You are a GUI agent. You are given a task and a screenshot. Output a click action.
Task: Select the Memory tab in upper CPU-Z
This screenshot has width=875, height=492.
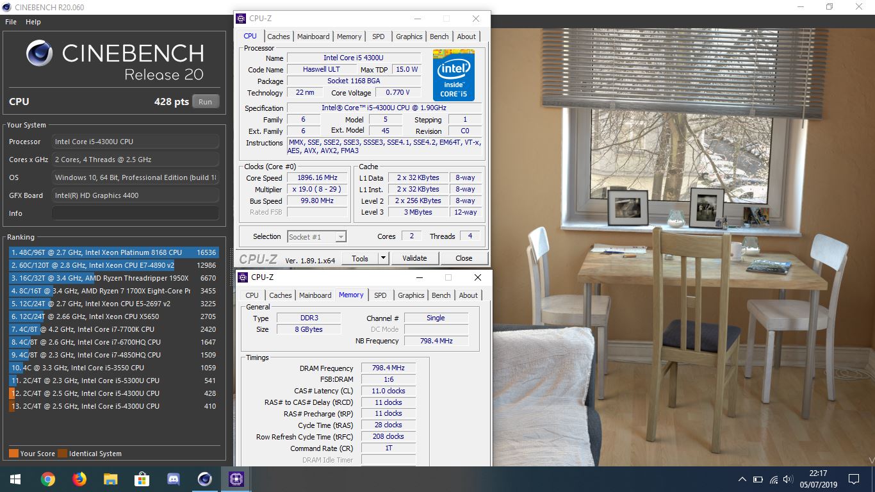point(349,37)
